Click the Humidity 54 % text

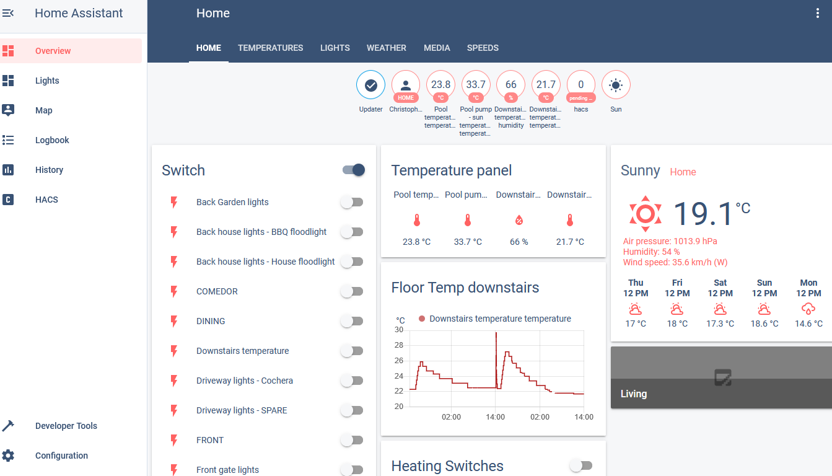coord(652,252)
